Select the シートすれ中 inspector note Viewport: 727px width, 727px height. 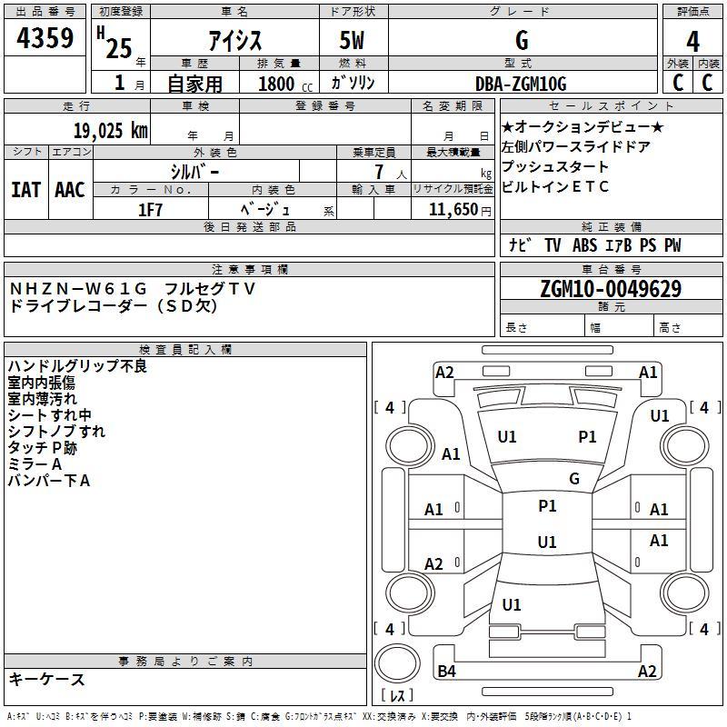[49, 415]
